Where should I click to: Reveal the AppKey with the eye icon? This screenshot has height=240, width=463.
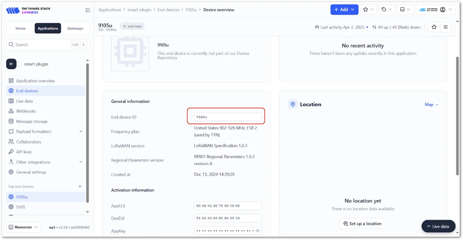(x=258, y=230)
